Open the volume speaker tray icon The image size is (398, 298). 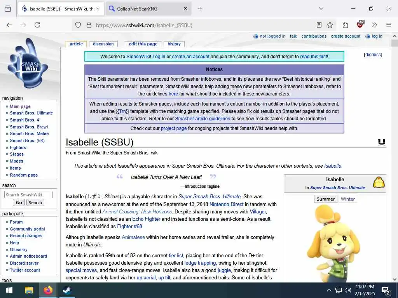348,290
